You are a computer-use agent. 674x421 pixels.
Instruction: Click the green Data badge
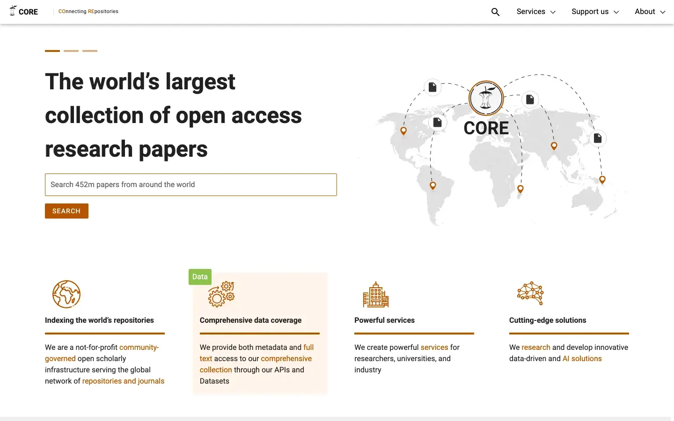click(200, 277)
